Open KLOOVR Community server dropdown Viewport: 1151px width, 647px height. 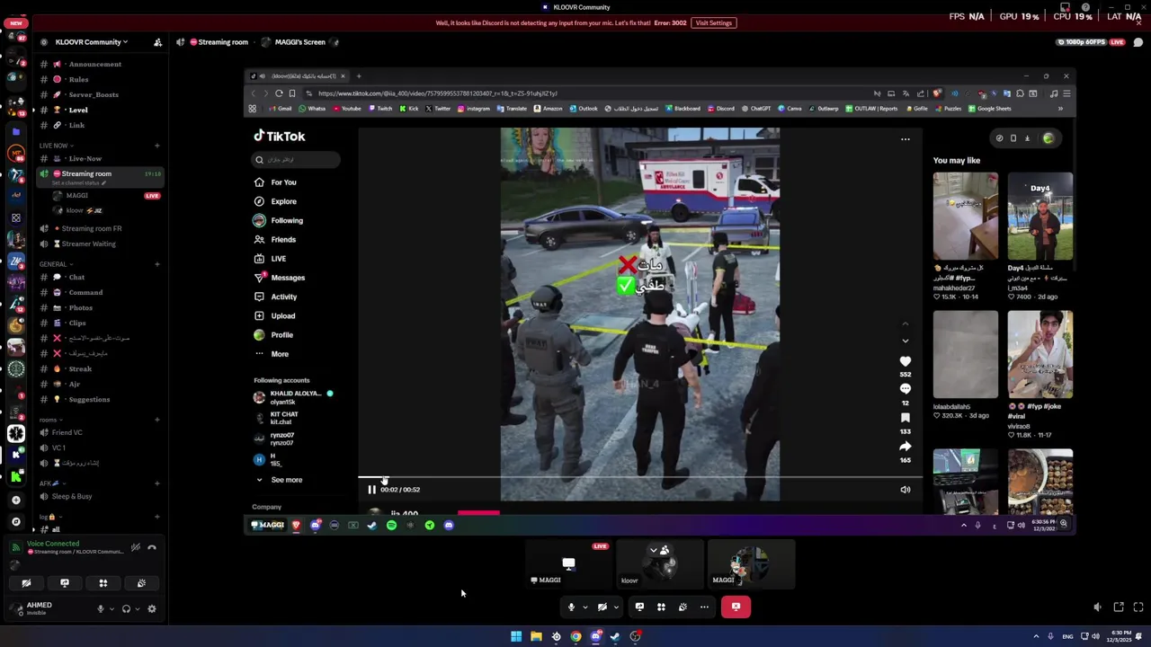point(91,41)
